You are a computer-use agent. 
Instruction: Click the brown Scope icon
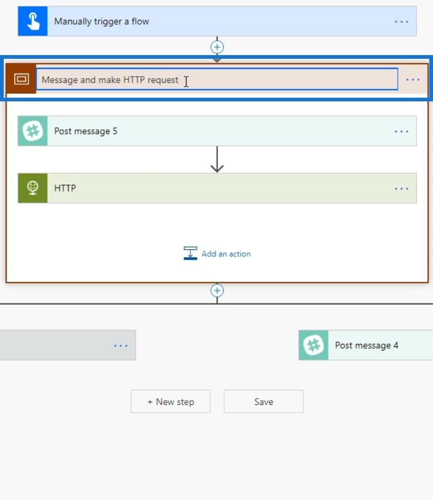21,79
